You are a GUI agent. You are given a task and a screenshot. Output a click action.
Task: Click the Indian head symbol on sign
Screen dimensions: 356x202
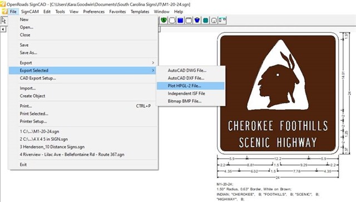click(278, 75)
